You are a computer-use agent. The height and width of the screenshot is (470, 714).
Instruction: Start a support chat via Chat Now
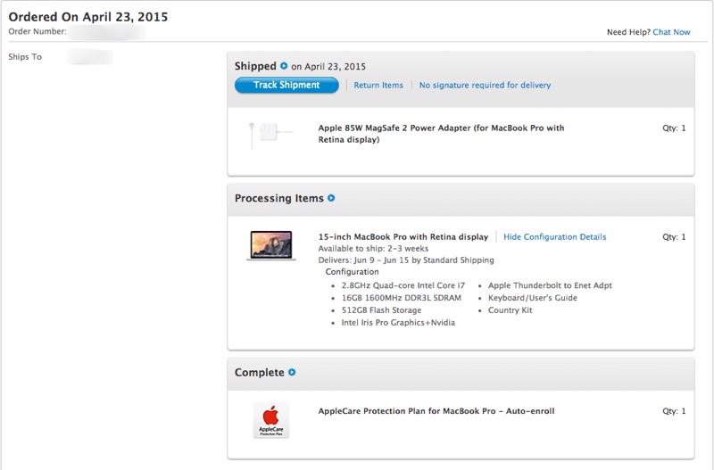(x=671, y=32)
